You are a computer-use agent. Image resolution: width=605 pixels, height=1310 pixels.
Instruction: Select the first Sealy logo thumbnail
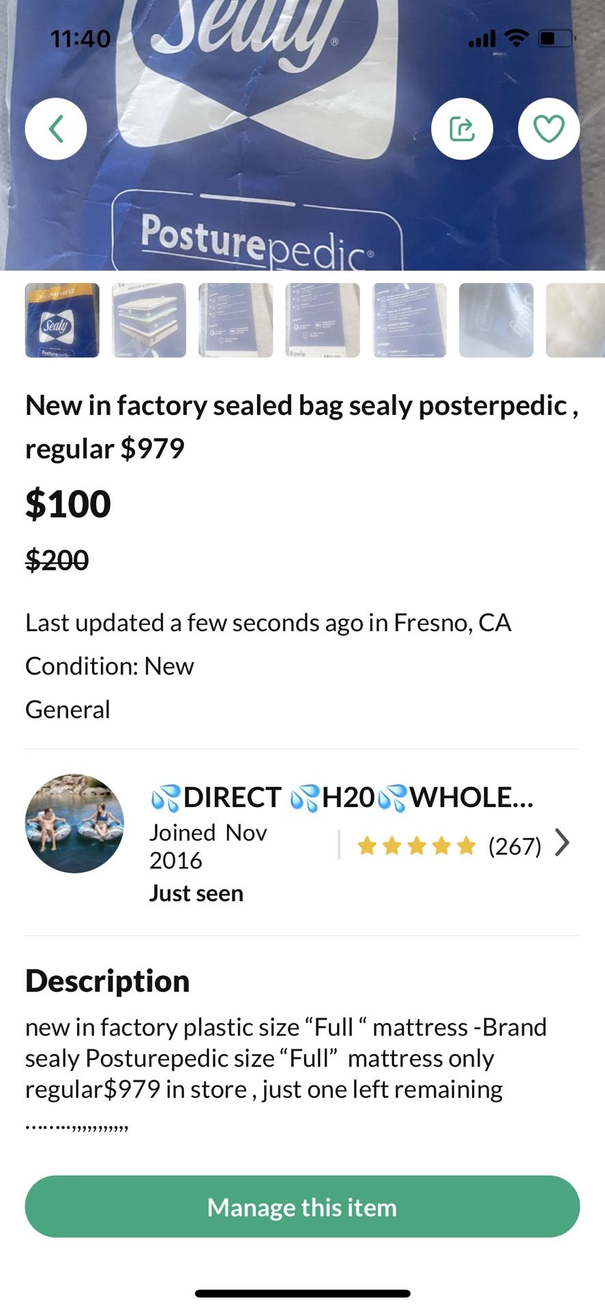click(x=62, y=320)
